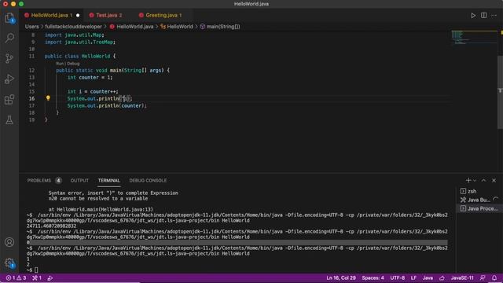Open the Accounts icon in activity bar
This screenshot has height=283, width=503.
pos(9,242)
